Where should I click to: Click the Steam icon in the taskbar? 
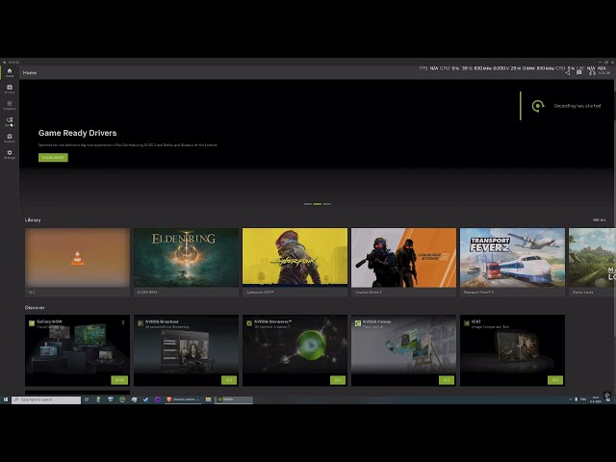145,399
